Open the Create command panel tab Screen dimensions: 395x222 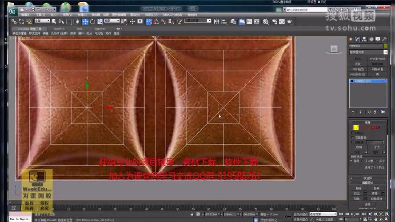tap(351, 39)
